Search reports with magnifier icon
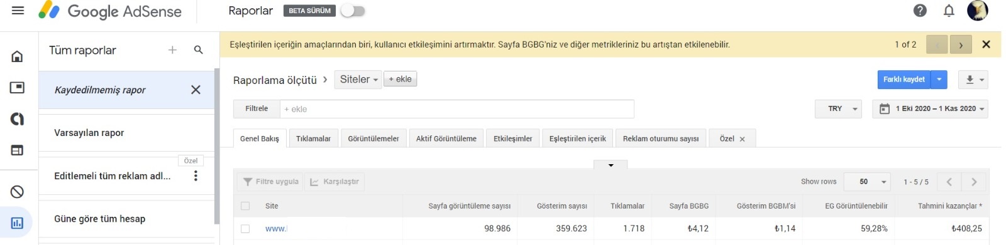The width and height of the screenshot is (1006, 245). [x=198, y=50]
